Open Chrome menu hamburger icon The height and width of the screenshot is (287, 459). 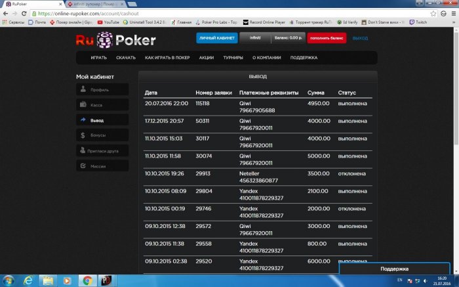[454, 14]
